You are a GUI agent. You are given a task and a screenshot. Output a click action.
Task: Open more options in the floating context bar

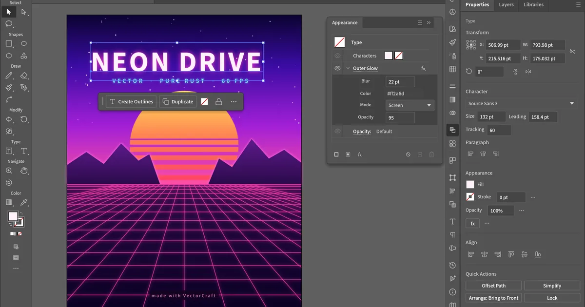pyautogui.click(x=234, y=102)
